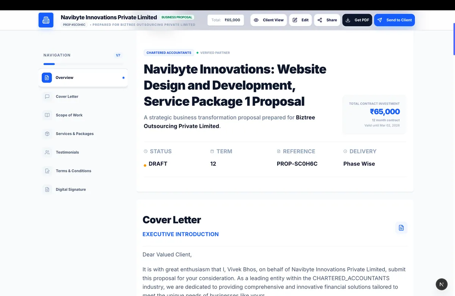Click the circular N avatar at bottom right
The image size is (455, 296).
pos(441,284)
